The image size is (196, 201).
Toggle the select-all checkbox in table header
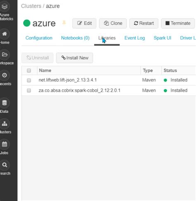pyautogui.click(x=29, y=71)
